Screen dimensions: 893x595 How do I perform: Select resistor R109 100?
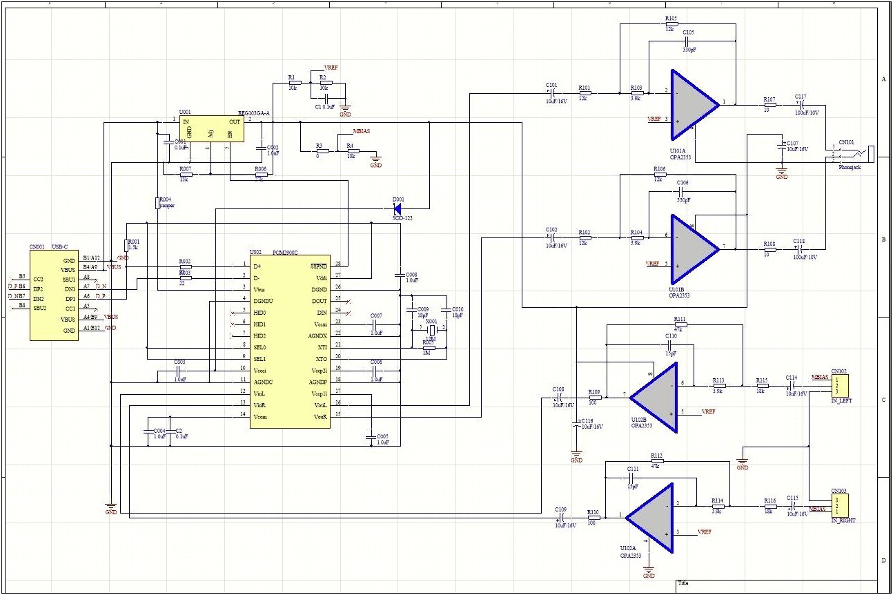(x=594, y=397)
